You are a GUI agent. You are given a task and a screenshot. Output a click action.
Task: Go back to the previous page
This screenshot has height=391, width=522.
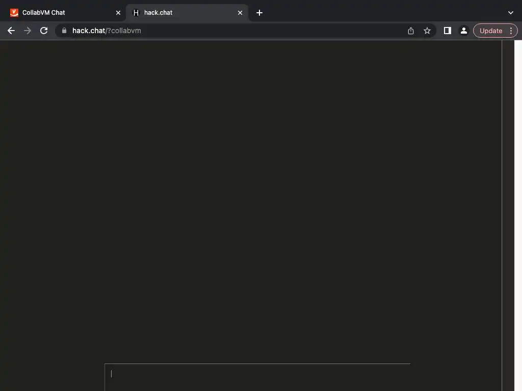pos(11,31)
